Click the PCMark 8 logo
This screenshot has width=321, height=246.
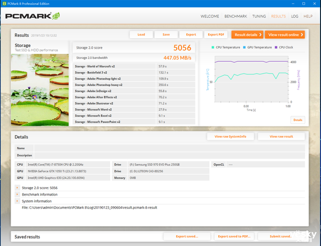coord(32,16)
